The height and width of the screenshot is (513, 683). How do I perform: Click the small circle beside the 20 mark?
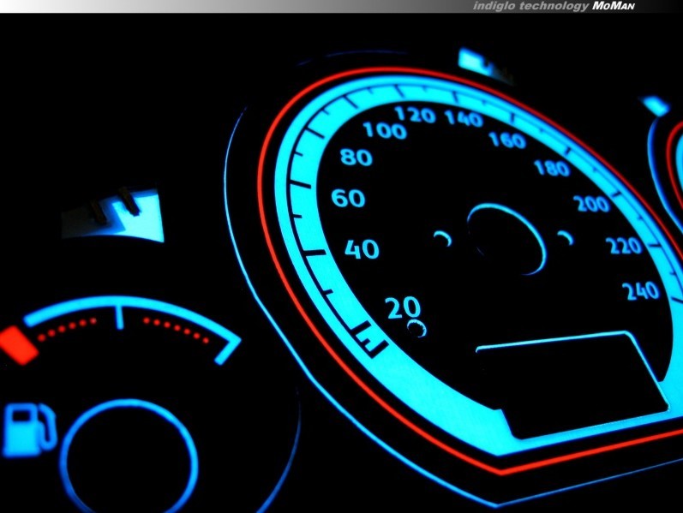(417, 329)
